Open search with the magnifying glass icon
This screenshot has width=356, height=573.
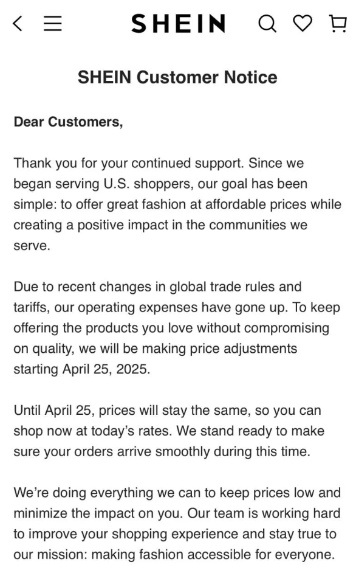(x=267, y=24)
